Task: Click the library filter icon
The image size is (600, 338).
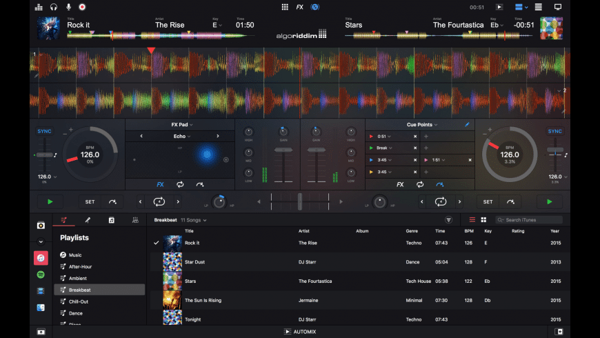Action: coord(448,220)
